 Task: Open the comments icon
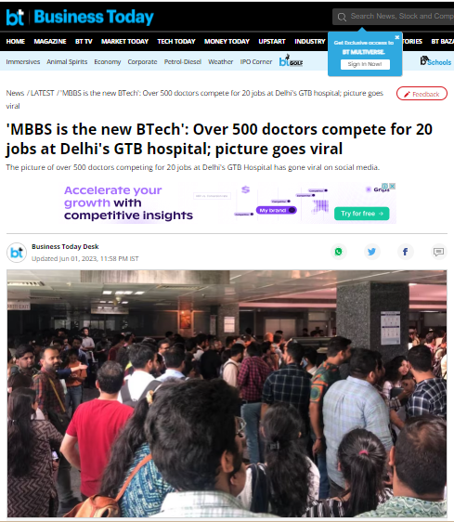(438, 252)
